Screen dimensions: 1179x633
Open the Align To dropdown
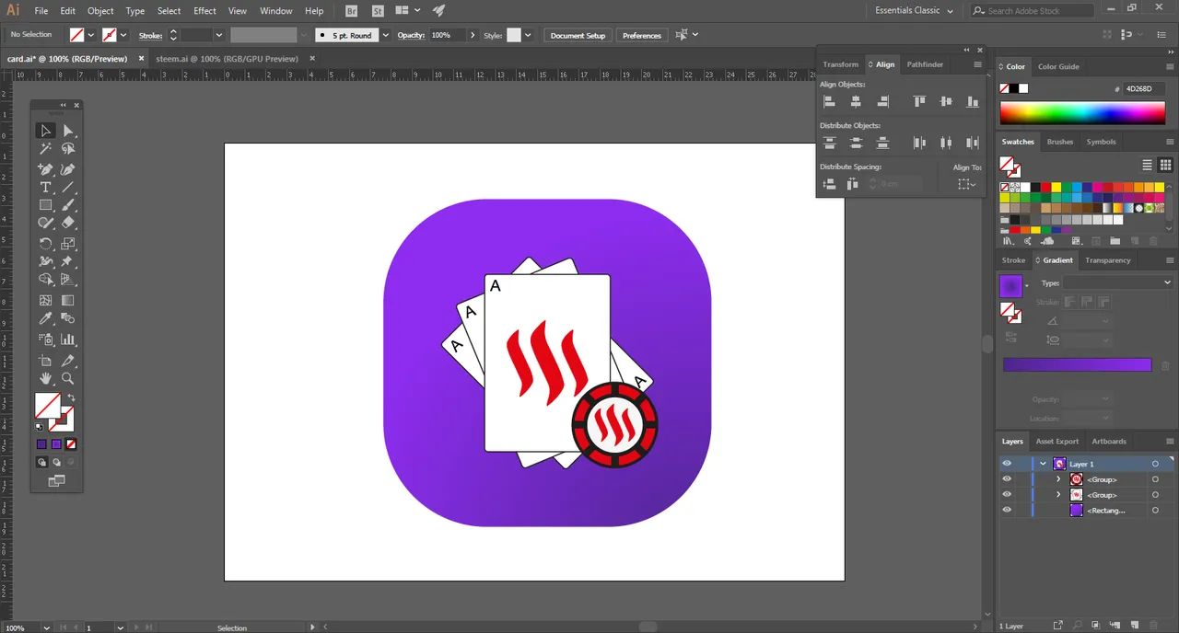pyautogui.click(x=966, y=184)
